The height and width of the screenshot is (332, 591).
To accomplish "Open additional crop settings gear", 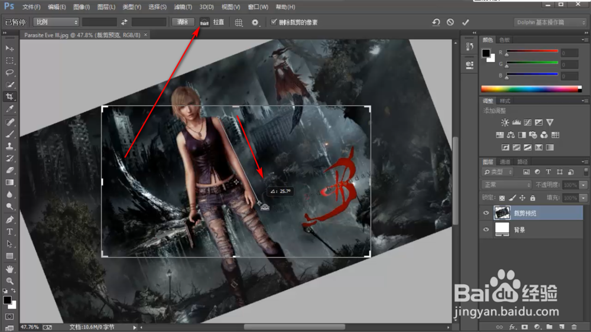I will click(x=255, y=22).
